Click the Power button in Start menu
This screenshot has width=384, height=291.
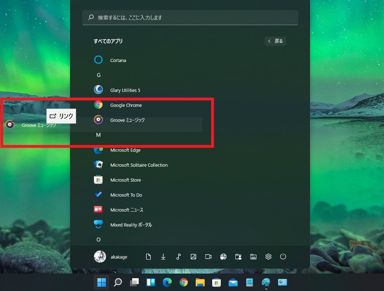283,256
